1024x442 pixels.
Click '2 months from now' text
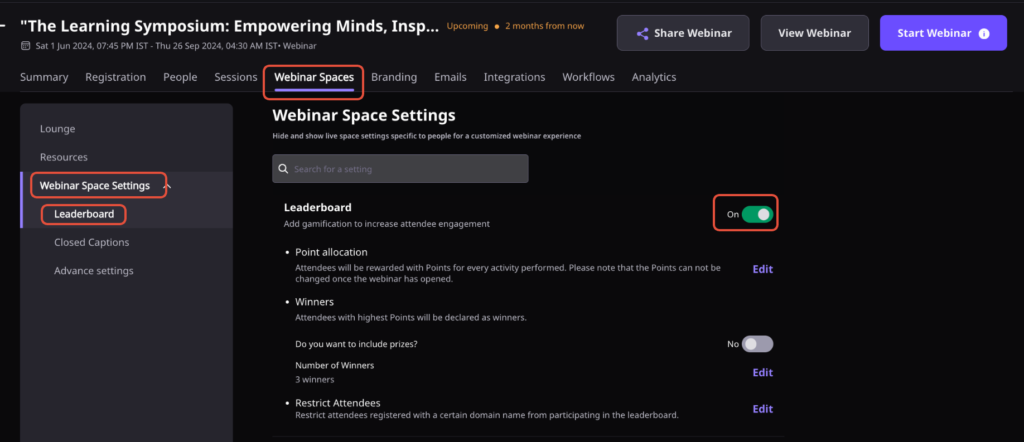[x=544, y=26]
